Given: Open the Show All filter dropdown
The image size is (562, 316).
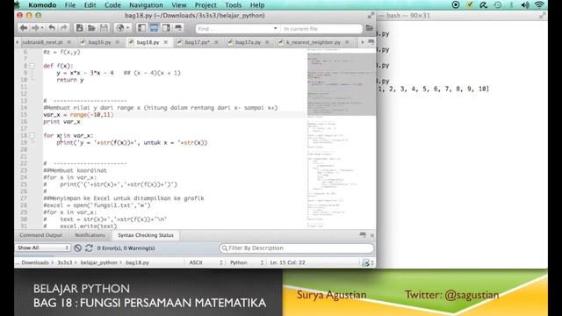Looking at the screenshot, I should (x=43, y=248).
